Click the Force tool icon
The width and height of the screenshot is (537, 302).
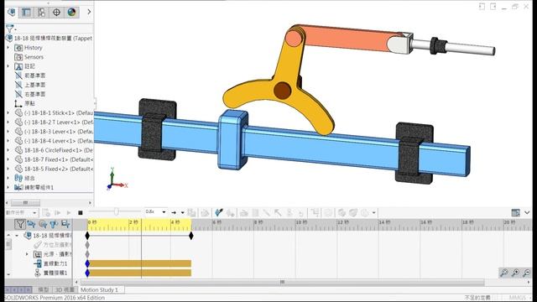(x=278, y=212)
